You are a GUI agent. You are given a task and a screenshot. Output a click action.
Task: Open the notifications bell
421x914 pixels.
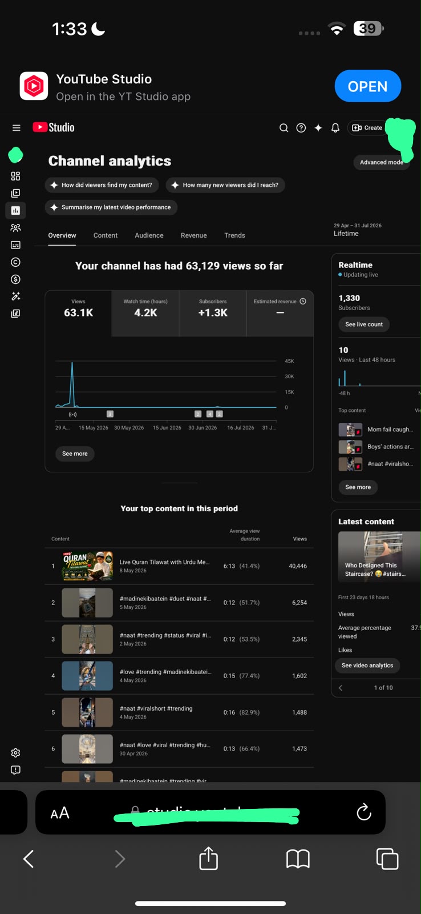335,128
